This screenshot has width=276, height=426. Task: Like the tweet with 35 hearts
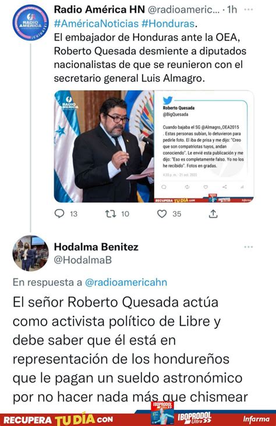(162, 214)
